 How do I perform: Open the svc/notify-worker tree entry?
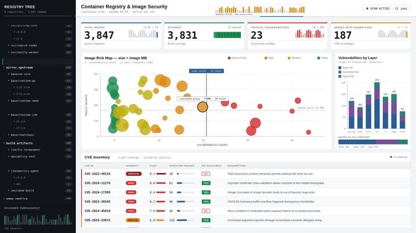click(x=38, y=52)
